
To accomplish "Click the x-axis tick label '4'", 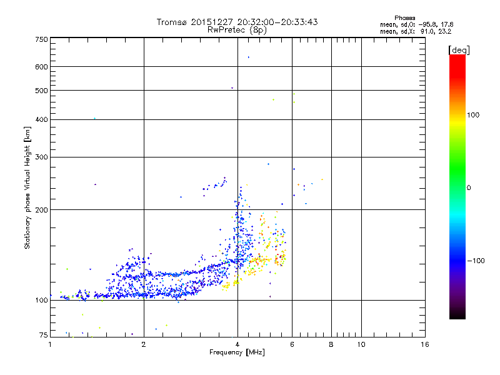I will point(237,344).
